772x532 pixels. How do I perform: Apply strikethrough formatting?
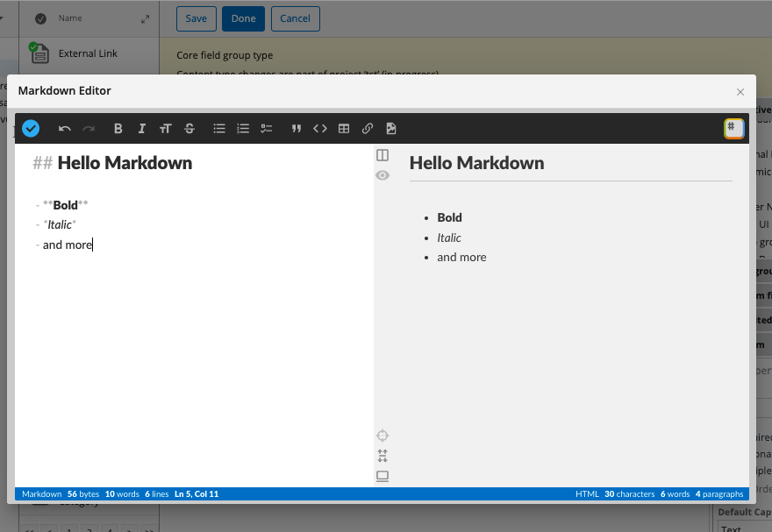(x=189, y=128)
